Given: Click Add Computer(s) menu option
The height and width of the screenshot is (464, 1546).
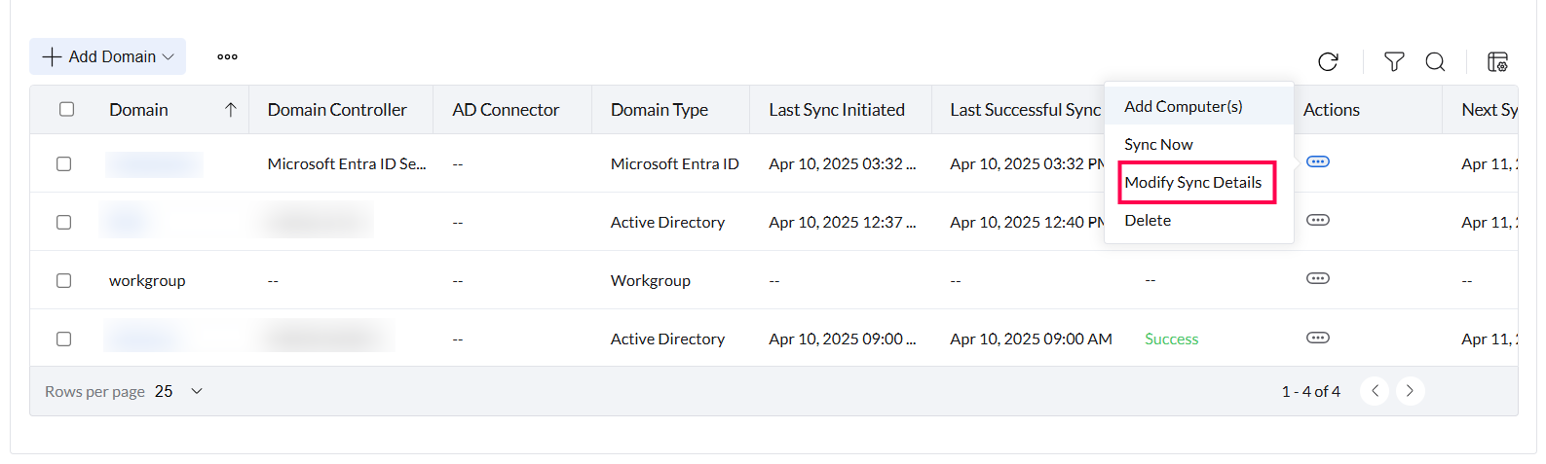Looking at the screenshot, I should tap(1183, 106).
